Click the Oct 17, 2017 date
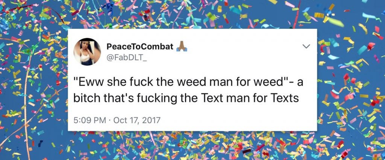385x160 pixels. tap(137, 120)
